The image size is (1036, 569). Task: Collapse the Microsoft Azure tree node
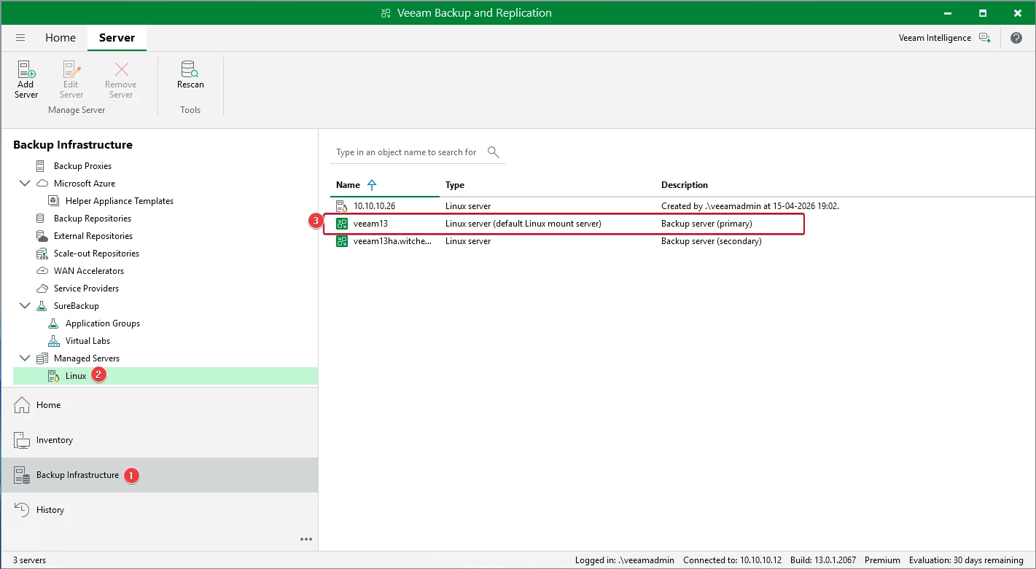point(25,184)
